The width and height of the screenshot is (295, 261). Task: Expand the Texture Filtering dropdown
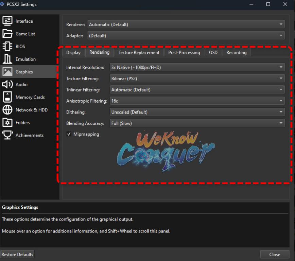click(x=197, y=79)
